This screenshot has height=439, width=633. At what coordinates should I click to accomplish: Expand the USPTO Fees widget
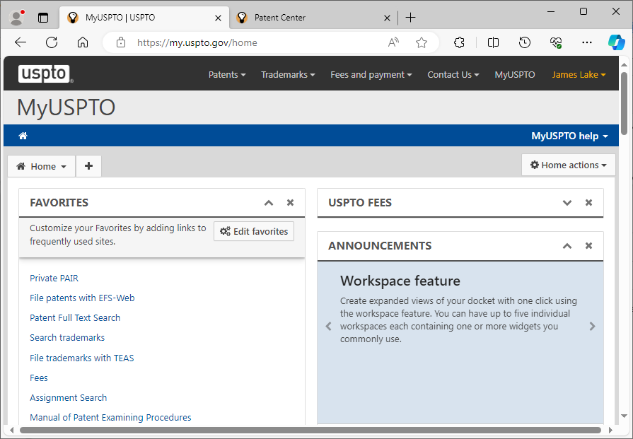click(567, 203)
